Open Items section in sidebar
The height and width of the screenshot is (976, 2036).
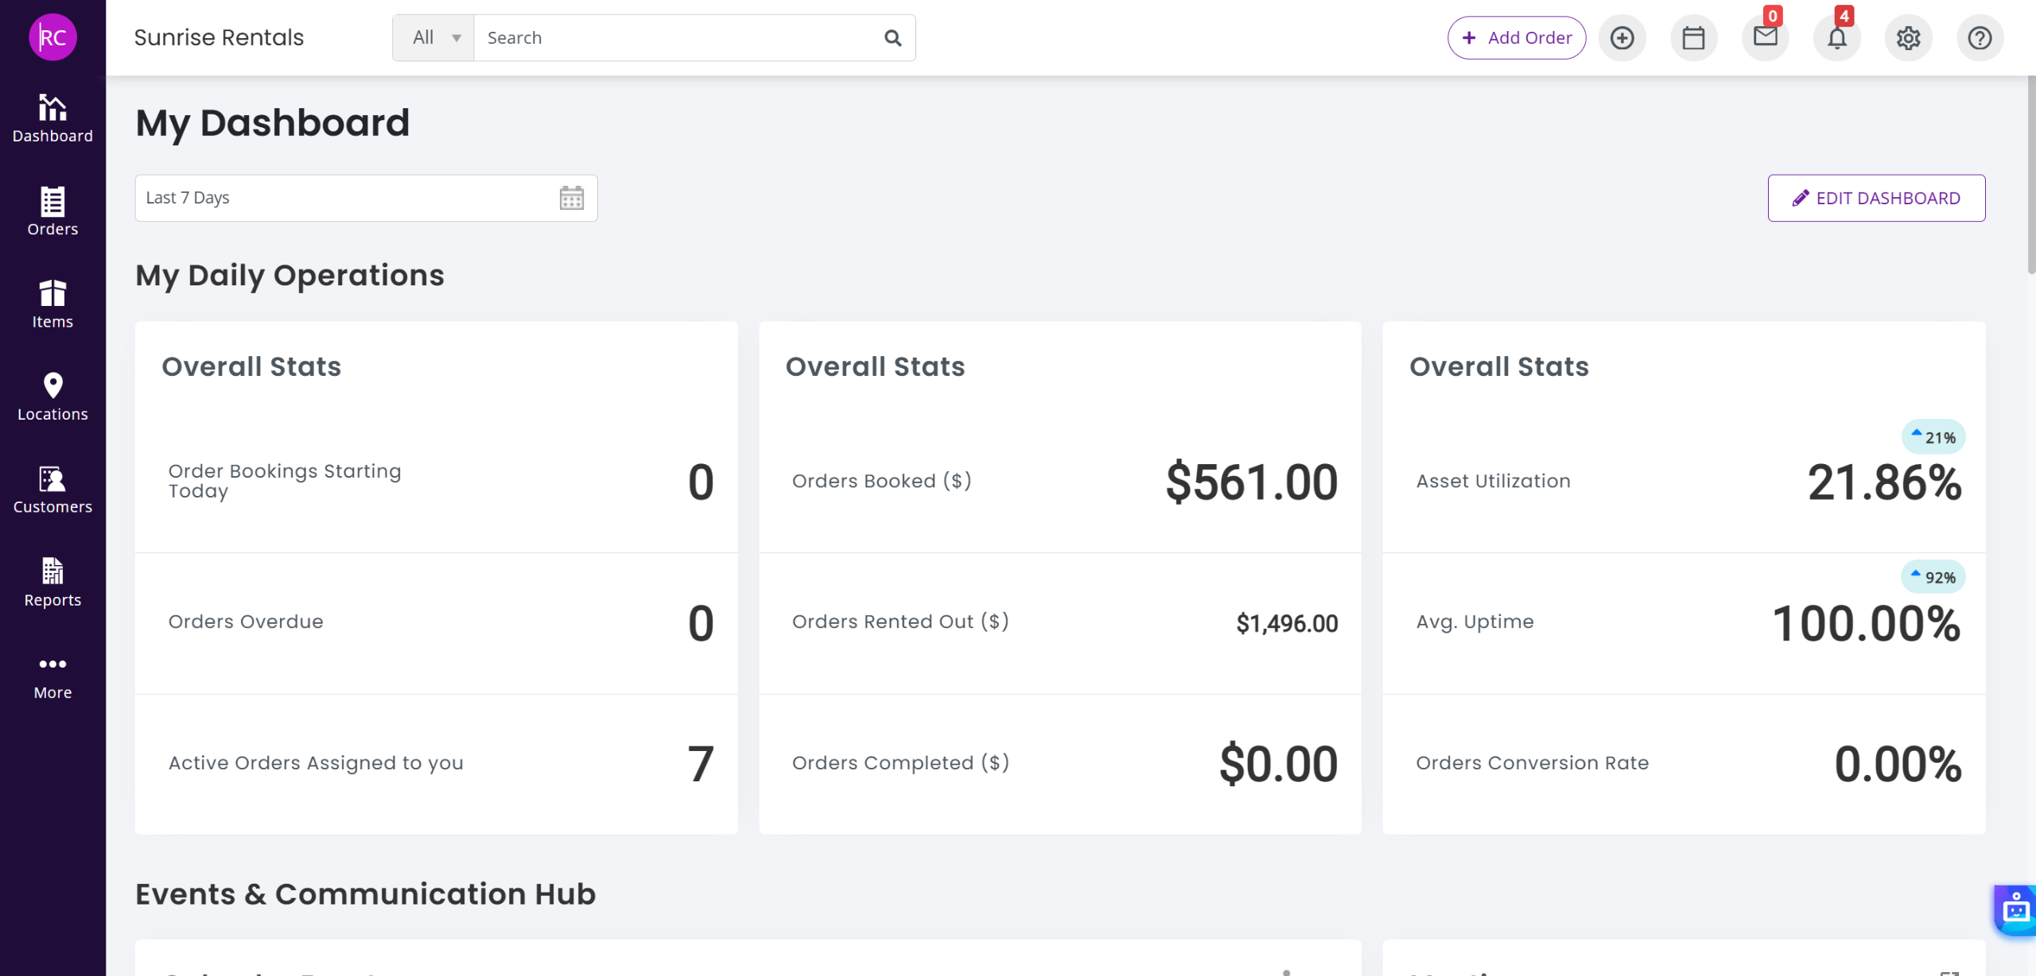pos(52,304)
